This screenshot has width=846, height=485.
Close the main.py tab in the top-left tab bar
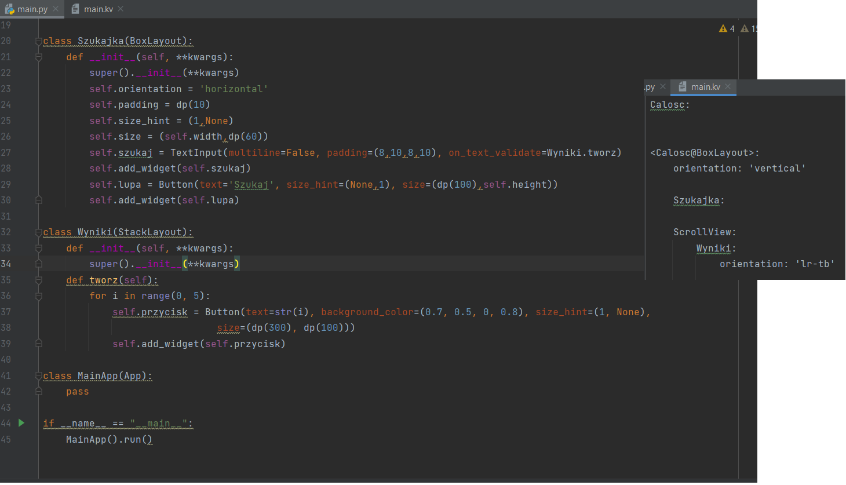(56, 9)
